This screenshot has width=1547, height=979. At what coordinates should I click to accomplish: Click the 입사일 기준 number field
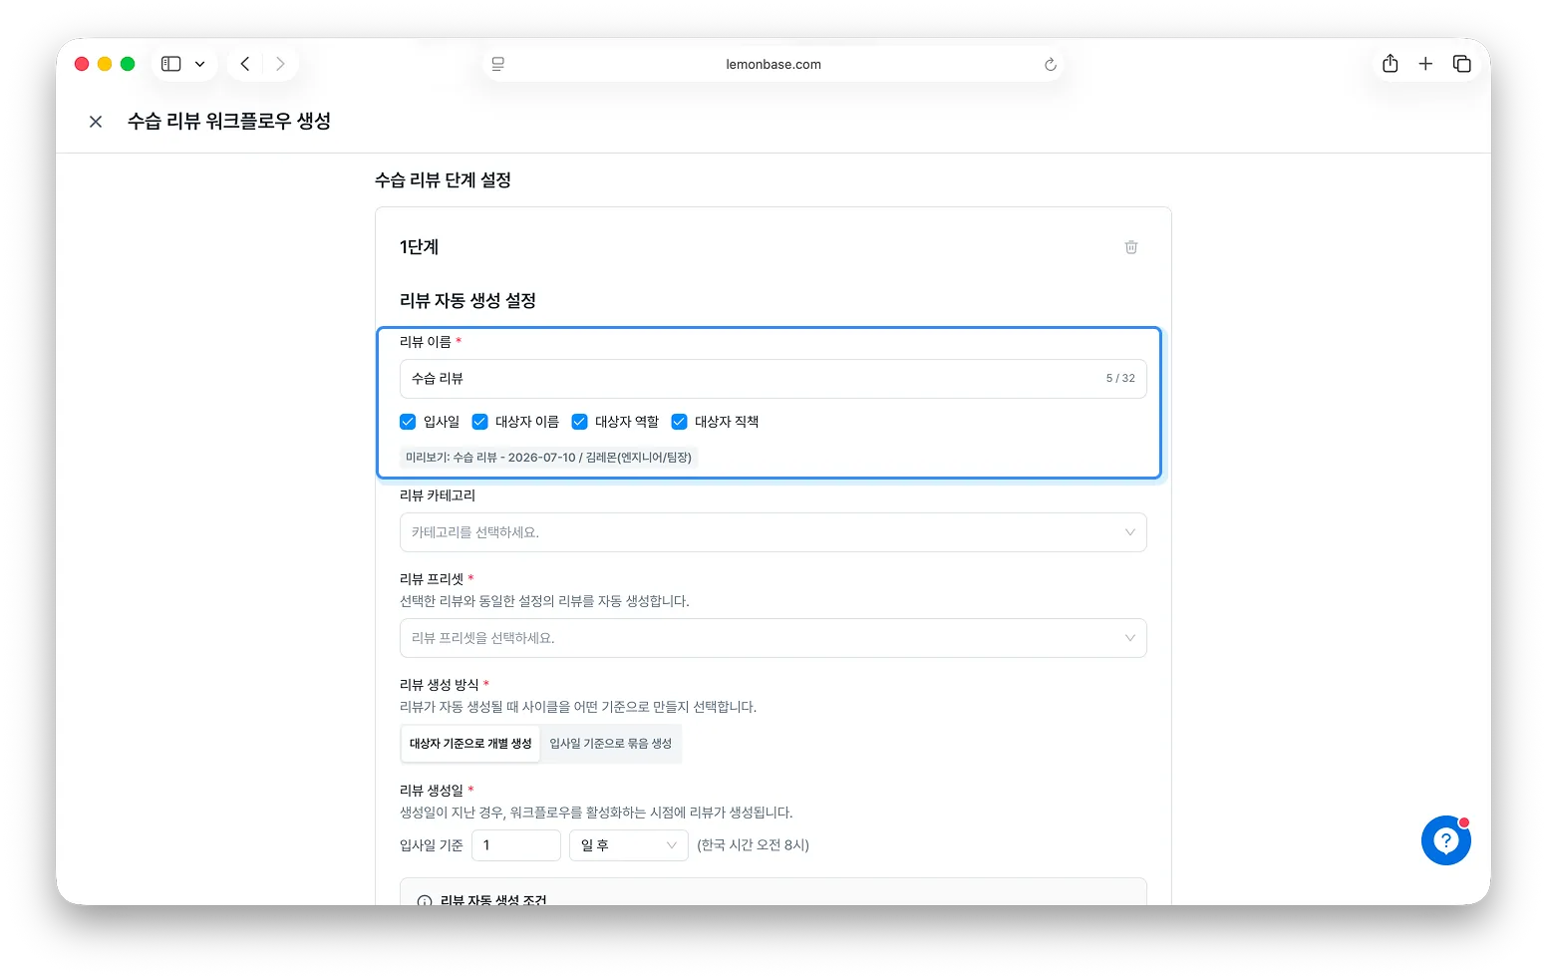tap(516, 845)
